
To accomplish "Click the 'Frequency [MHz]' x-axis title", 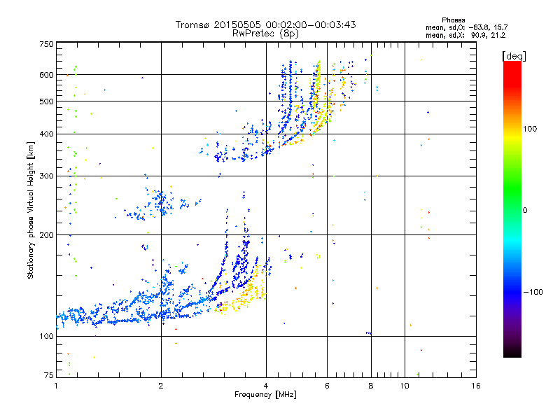I will pos(265,395).
